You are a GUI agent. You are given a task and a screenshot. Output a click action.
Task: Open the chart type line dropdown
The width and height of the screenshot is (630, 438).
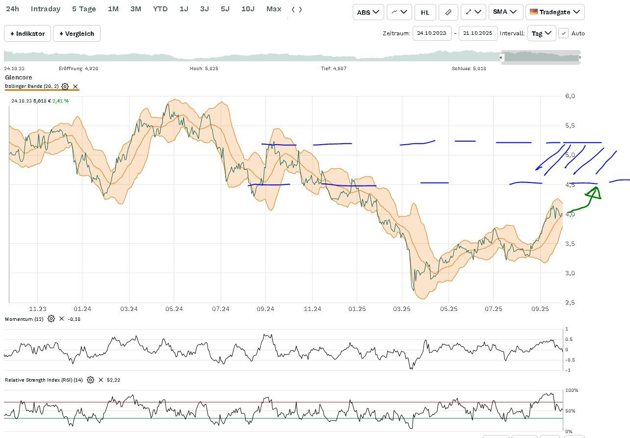399,12
